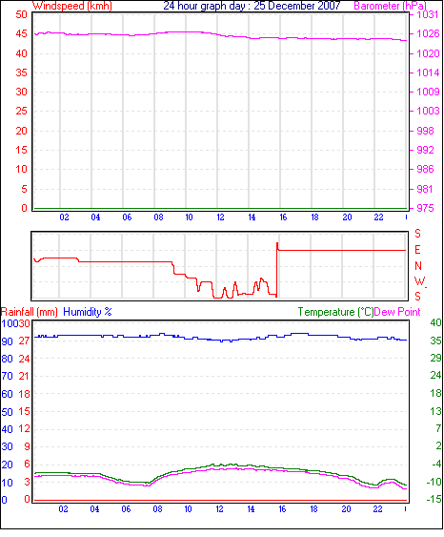The image size is (444, 537).
Task: Click the 12 hour mark on top graph axis
Action: point(221,217)
